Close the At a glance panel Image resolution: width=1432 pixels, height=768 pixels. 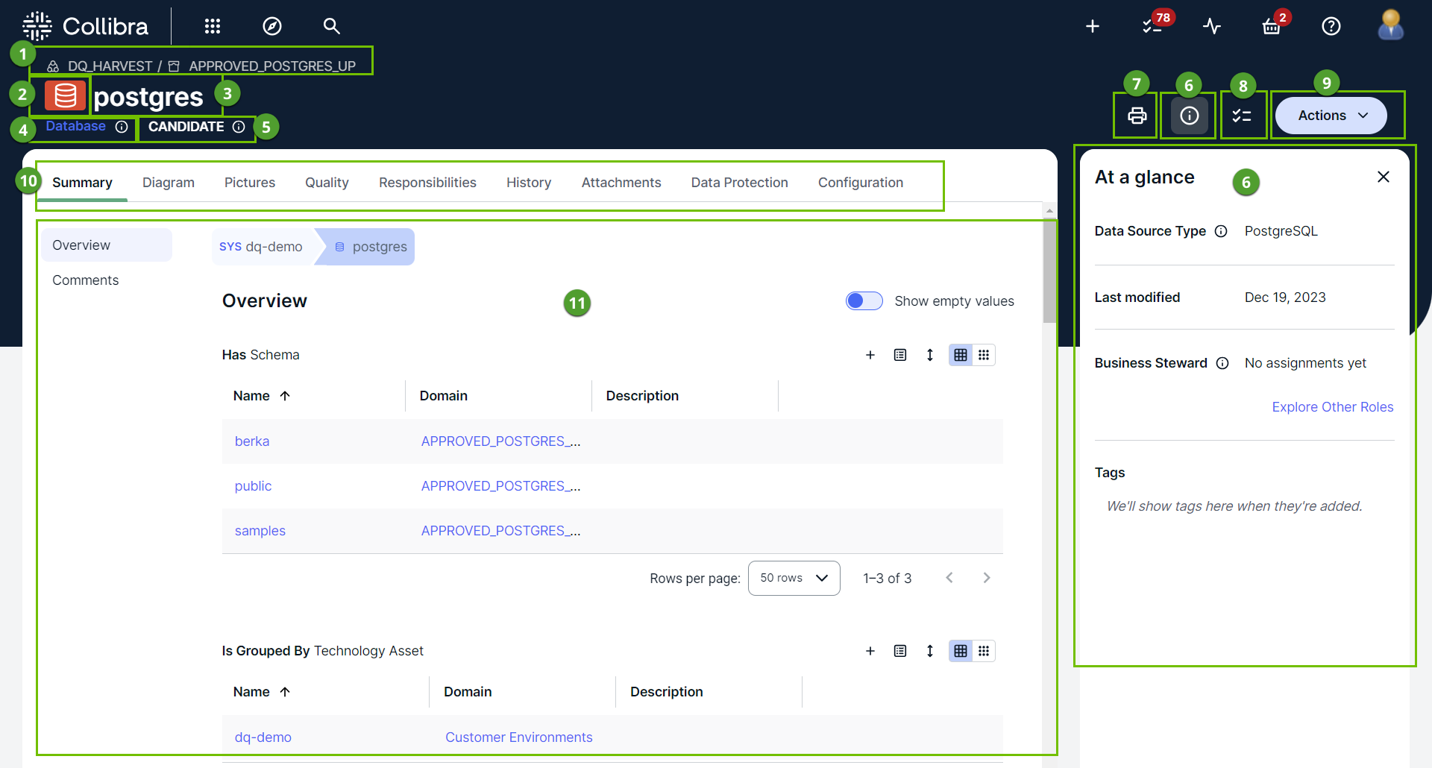[x=1384, y=177]
